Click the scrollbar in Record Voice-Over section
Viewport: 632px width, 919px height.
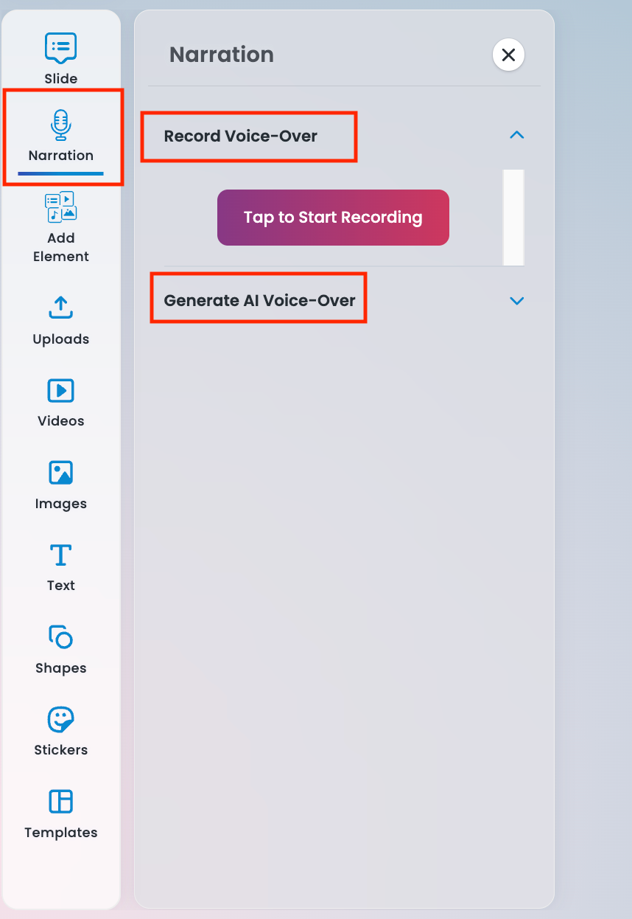[513, 217]
